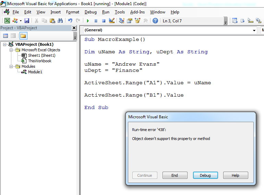Select Sheet1 (Sheet1) in the tree

(41, 55)
